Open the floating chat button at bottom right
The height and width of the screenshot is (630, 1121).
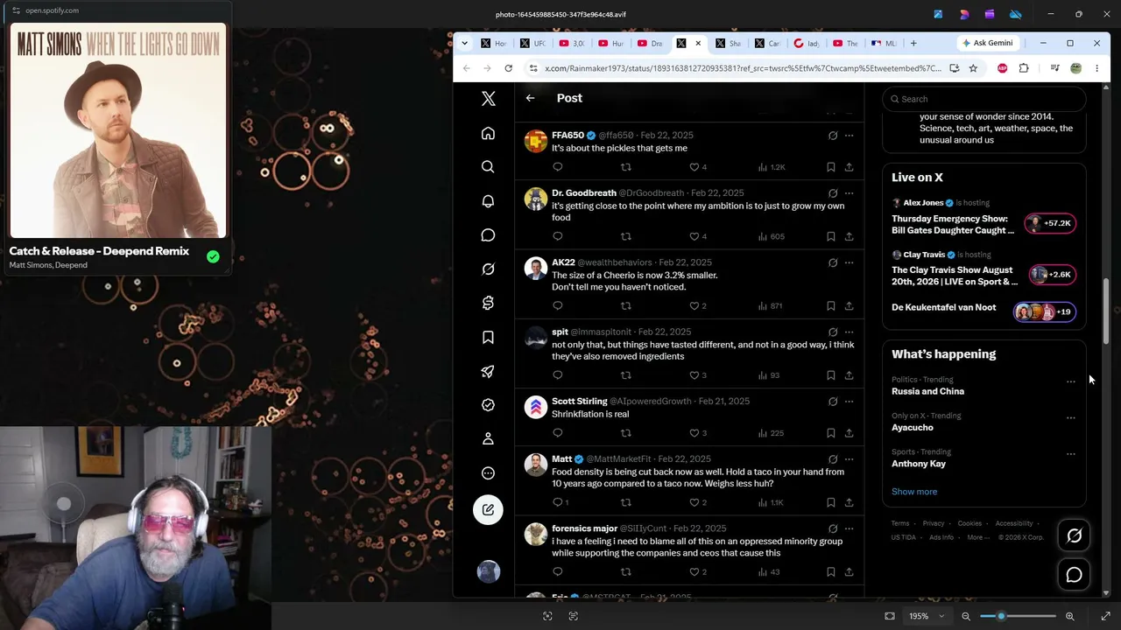tap(1074, 575)
